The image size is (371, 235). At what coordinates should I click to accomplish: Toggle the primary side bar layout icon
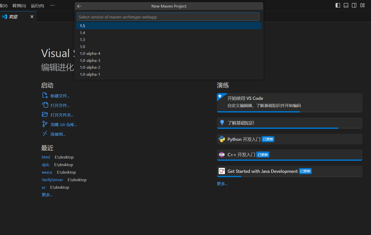(x=338, y=5)
